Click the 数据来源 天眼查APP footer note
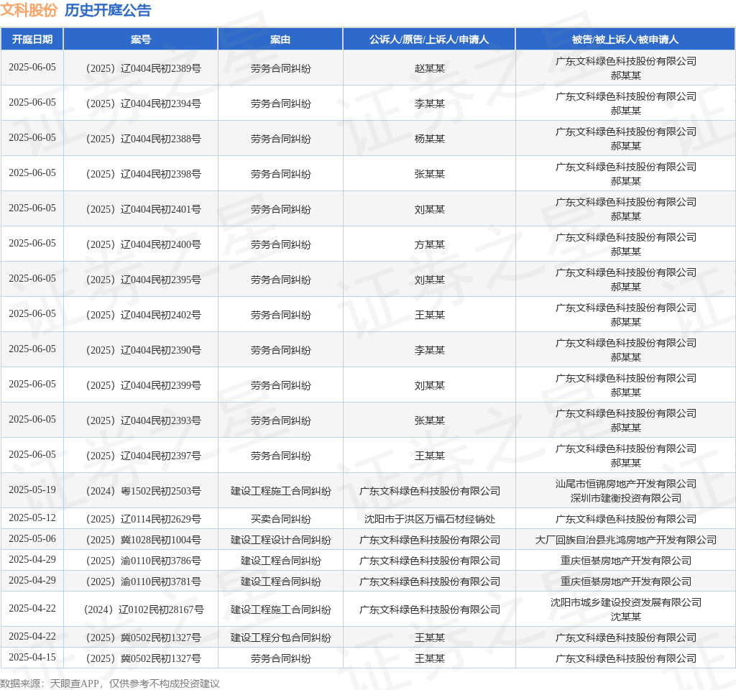The width and height of the screenshot is (736, 690). tap(109, 684)
